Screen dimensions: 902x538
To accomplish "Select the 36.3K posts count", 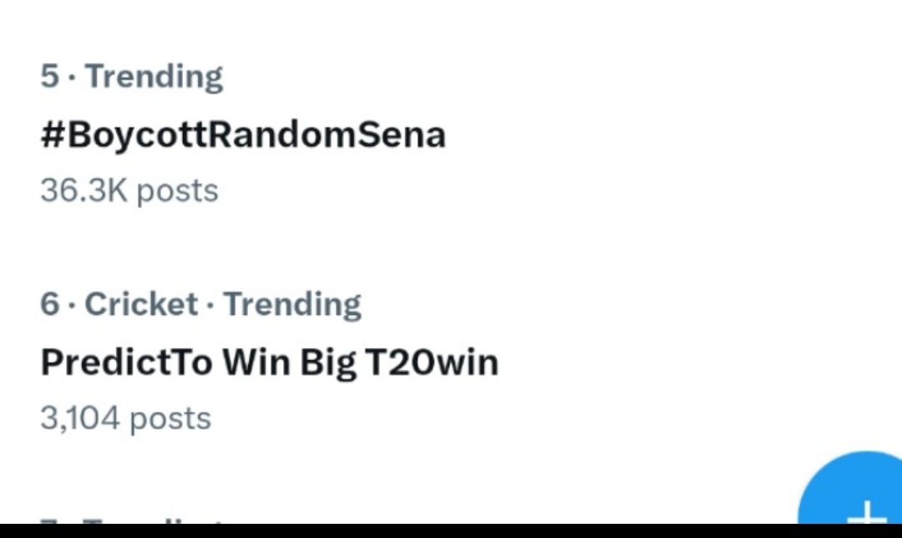I will click(x=129, y=190).
